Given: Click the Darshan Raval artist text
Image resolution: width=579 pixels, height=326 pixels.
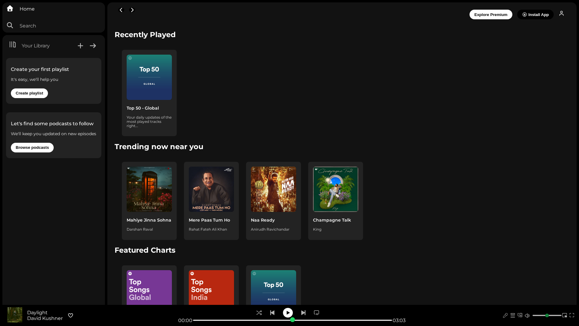Looking at the screenshot, I should point(140,229).
